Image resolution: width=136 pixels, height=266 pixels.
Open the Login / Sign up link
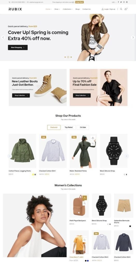[x=109, y=9]
